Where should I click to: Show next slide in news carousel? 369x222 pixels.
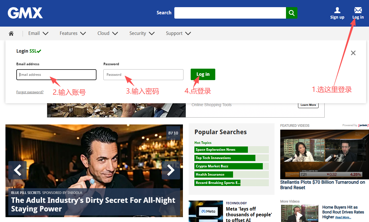point(171,170)
